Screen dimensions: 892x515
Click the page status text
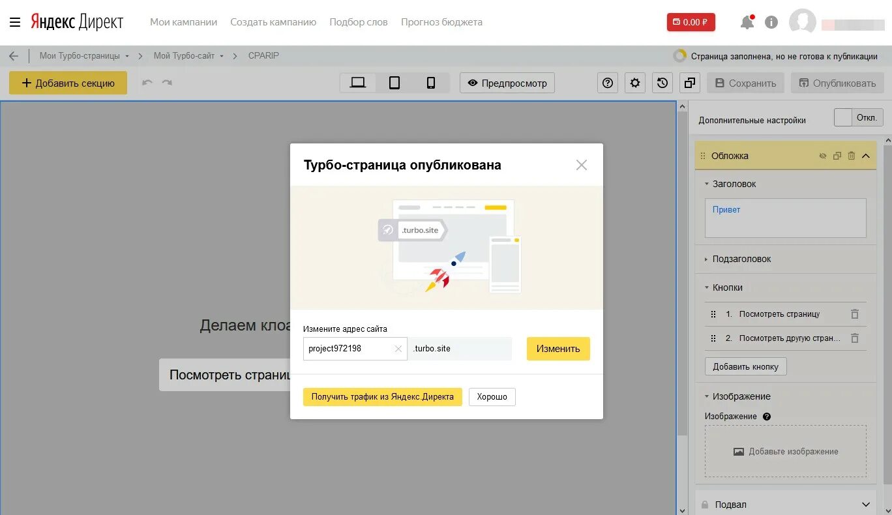(x=784, y=56)
